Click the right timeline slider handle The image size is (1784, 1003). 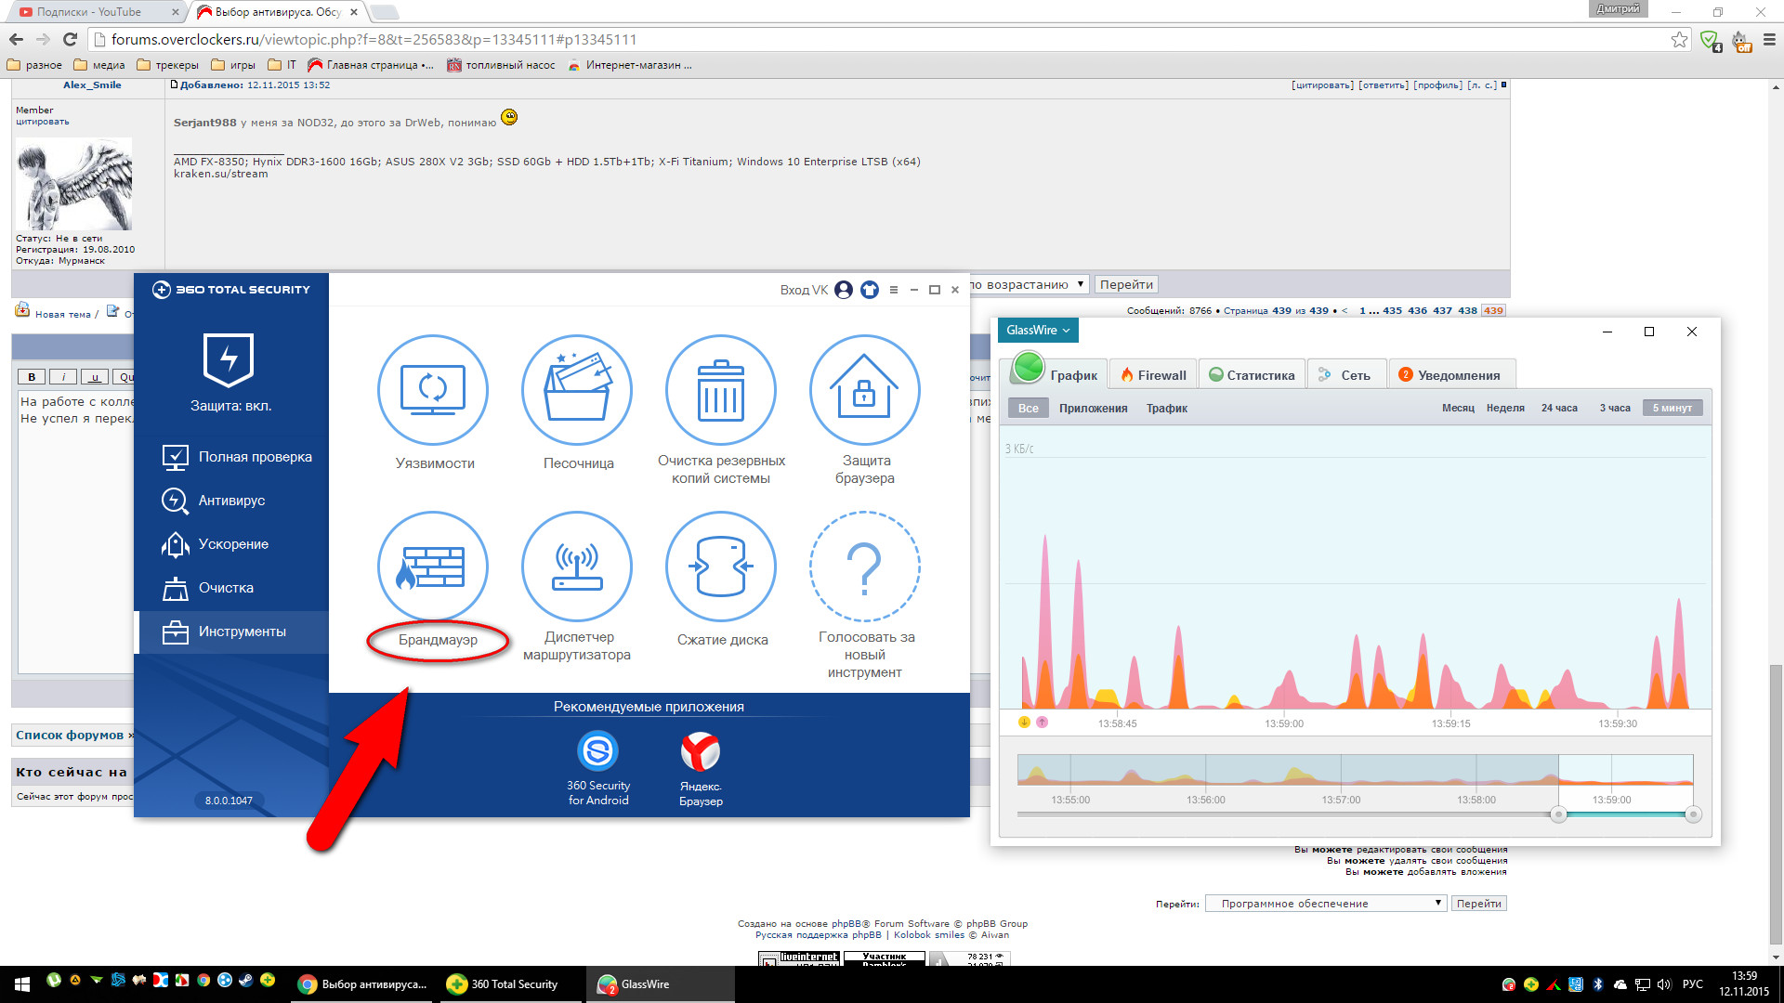click(1693, 814)
